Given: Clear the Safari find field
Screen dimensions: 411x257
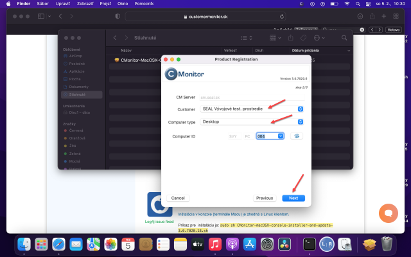Looking at the screenshot, I should coord(362,30).
